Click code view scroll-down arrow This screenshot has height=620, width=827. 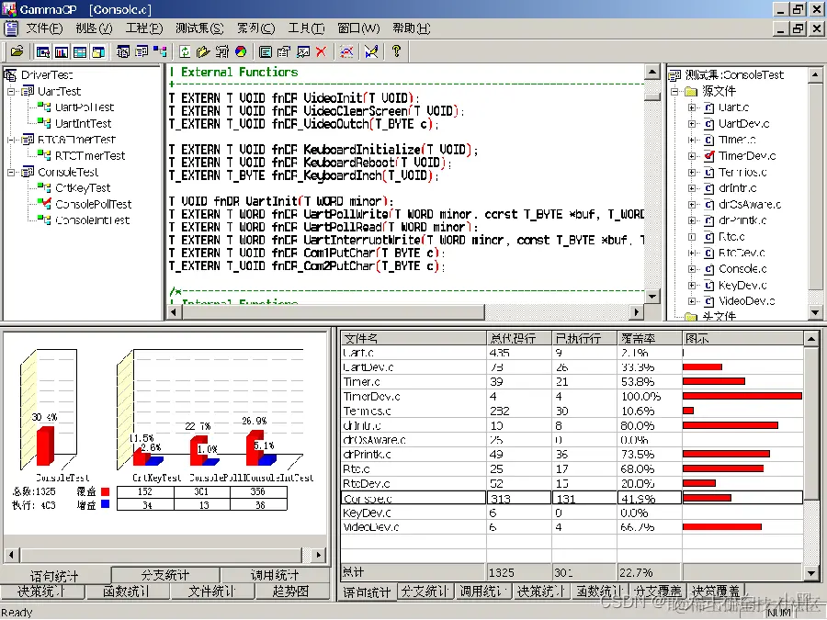point(652,297)
